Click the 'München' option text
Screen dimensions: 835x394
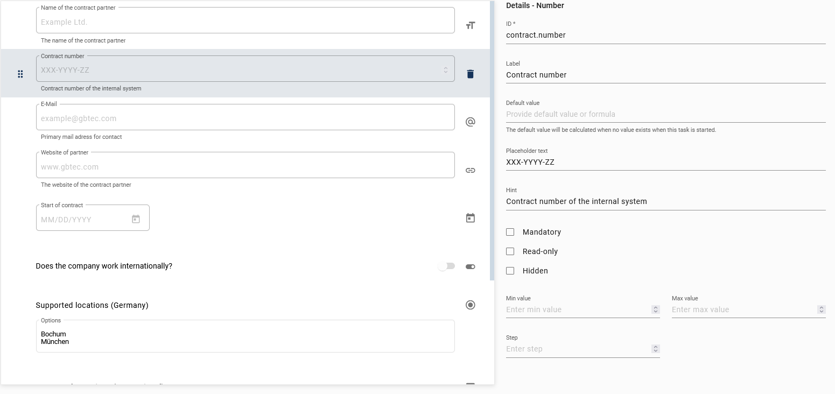pyautogui.click(x=55, y=341)
